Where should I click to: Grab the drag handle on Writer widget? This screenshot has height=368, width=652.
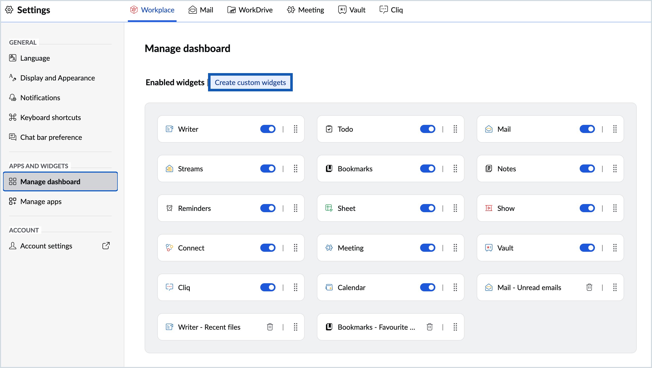[296, 129]
